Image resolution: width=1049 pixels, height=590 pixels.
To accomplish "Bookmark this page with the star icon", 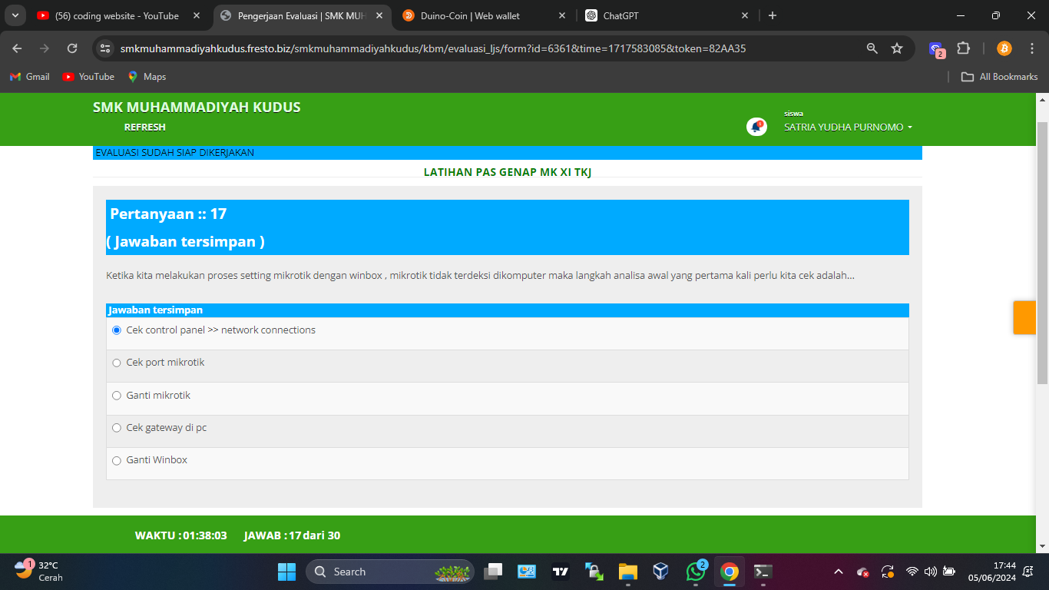I will pyautogui.click(x=897, y=48).
